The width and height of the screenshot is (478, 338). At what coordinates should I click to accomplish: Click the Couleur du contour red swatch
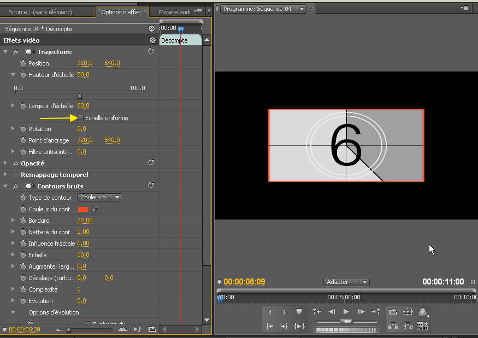coord(83,209)
